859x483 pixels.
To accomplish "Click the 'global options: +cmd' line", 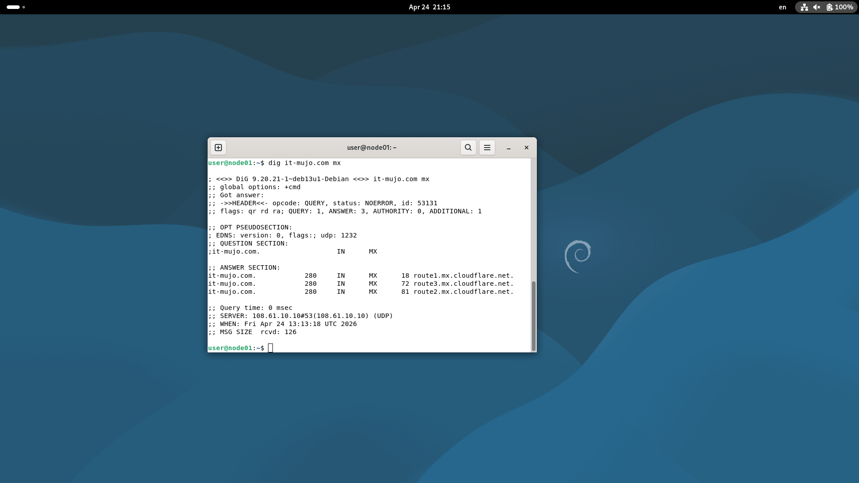I will pyautogui.click(x=254, y=187).
